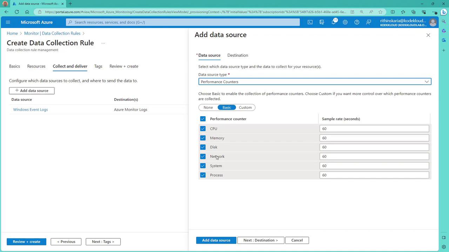Screen dimensions: 449x252
Task: Close the Add data source panel
Action: pyautogui.click(x=428, y=35)
